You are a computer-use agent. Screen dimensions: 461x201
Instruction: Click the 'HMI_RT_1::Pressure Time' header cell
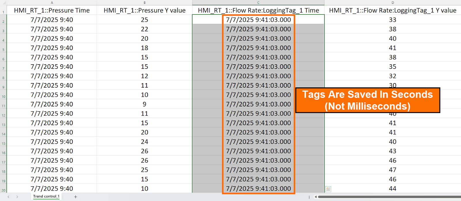(52, 10)
